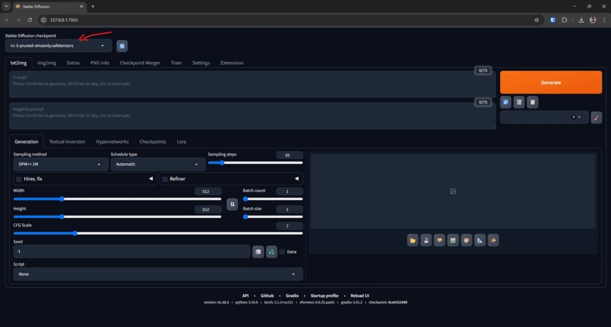The image size is (611, 327).
Task: Refresh the checkpoint list icon
Action: [x=122, y=46]
